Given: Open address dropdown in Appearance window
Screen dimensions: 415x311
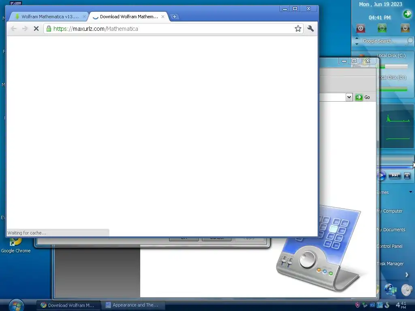Looking at the screenshot, I should [x=349, y=97].
